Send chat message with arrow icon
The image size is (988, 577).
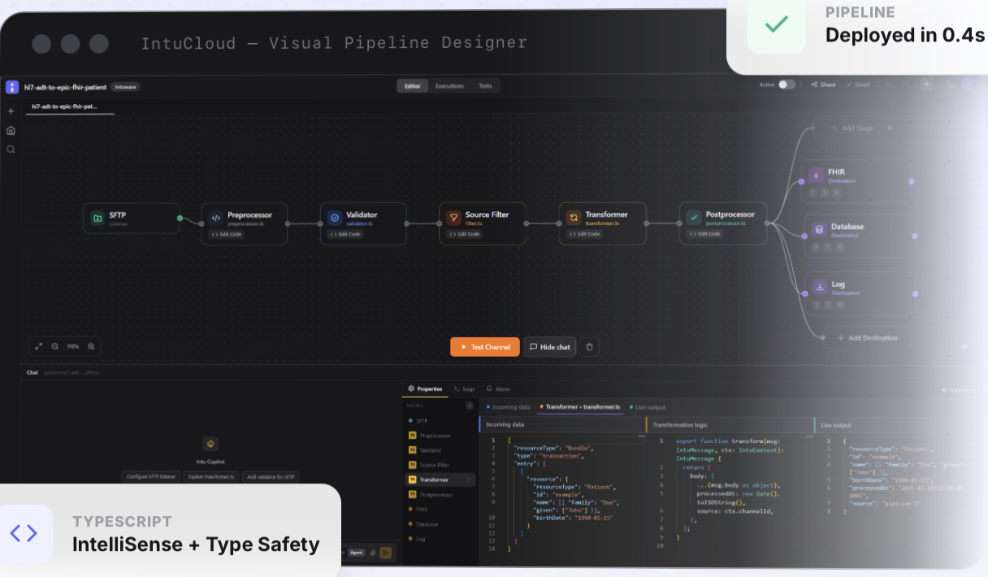[386, 553]
